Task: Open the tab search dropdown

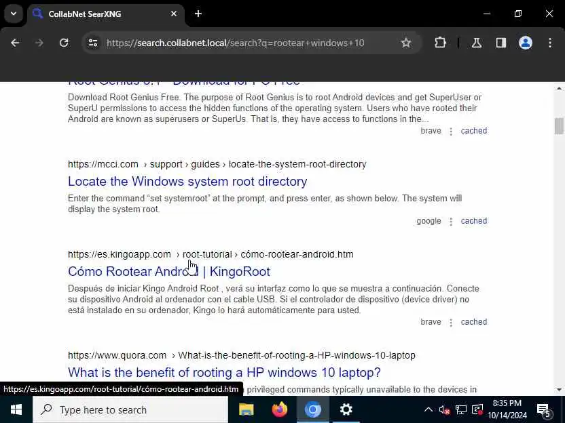Action: [x=14, y=14]
